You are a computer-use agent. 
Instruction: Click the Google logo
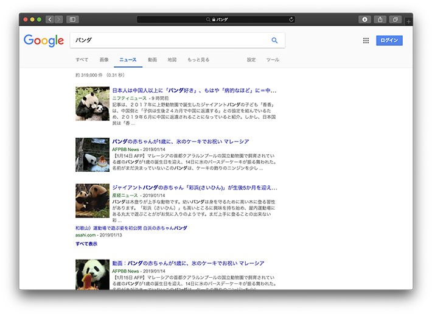44,41
